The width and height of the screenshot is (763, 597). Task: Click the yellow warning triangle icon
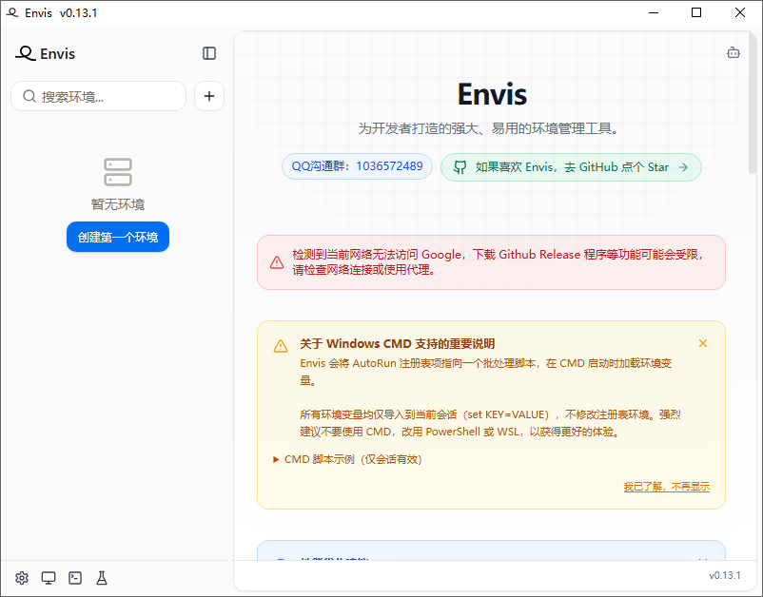pyautogui.click(x=281, y=346)
